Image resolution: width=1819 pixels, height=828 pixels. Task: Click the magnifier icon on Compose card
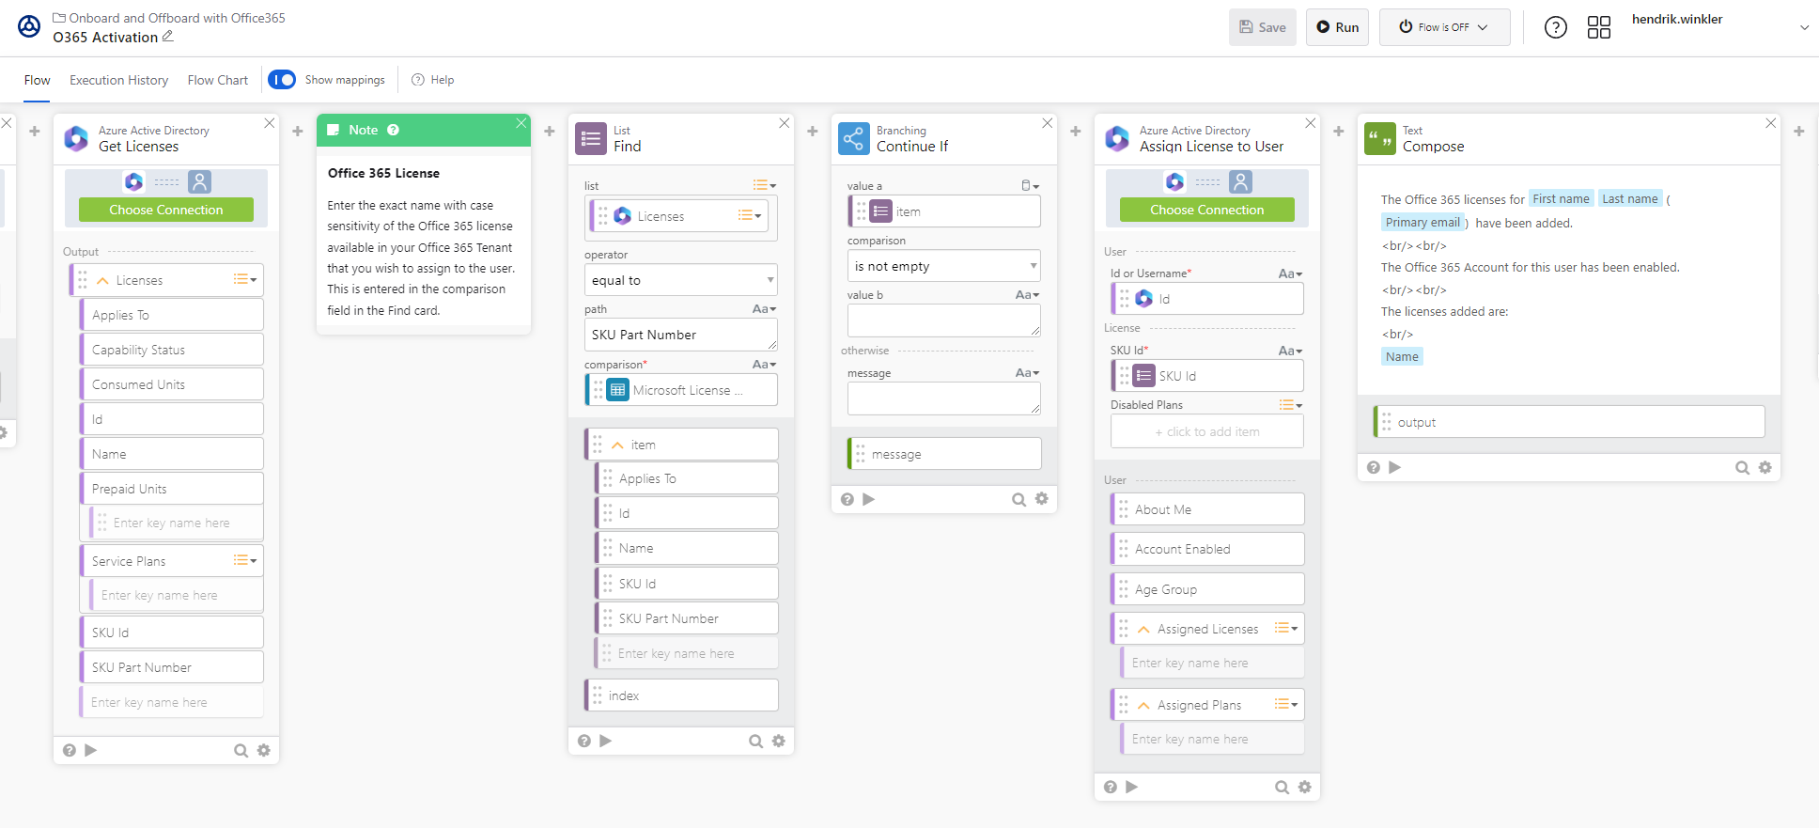click(1741, 467)
